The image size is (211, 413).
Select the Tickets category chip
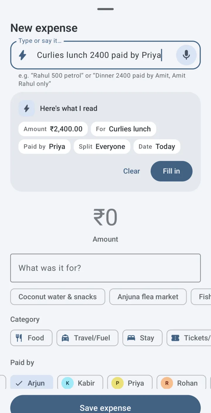189,338
